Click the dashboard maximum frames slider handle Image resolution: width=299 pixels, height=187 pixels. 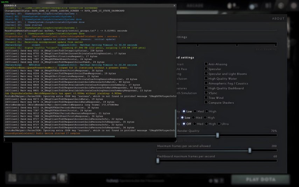click(x=158, y=161)
